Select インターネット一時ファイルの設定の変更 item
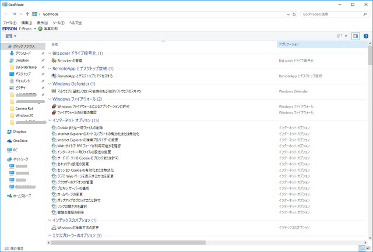The height and width of the screenshot is (252, 373). tap(84, 152)
